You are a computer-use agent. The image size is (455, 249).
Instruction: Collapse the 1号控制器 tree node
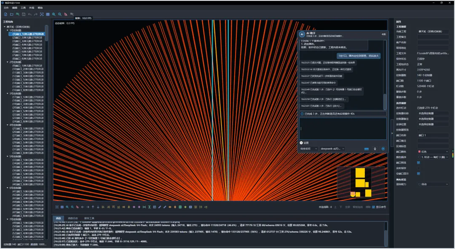pos(8,30)
